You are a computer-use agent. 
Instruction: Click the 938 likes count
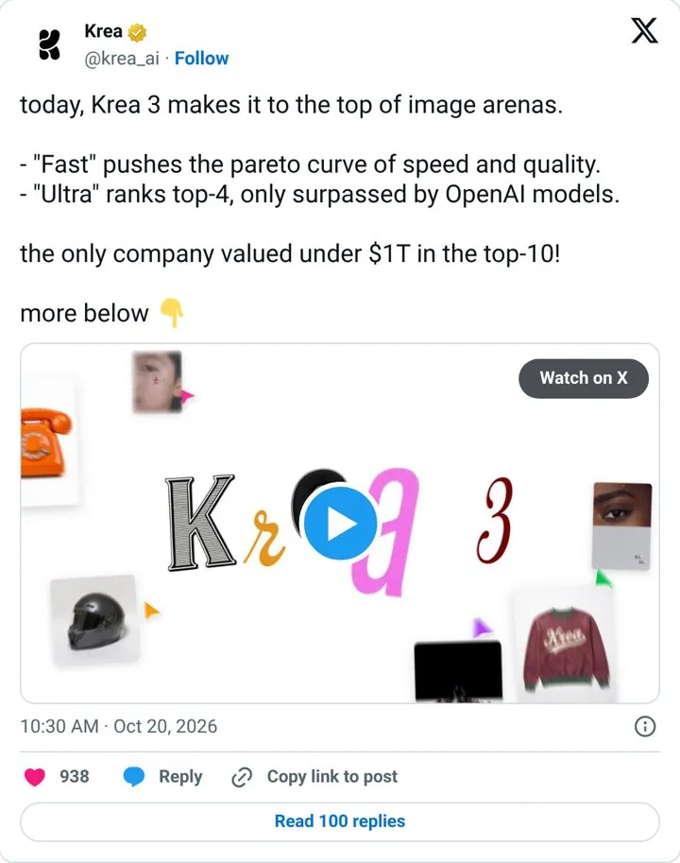pyautogui.click(x=75, y=777)
